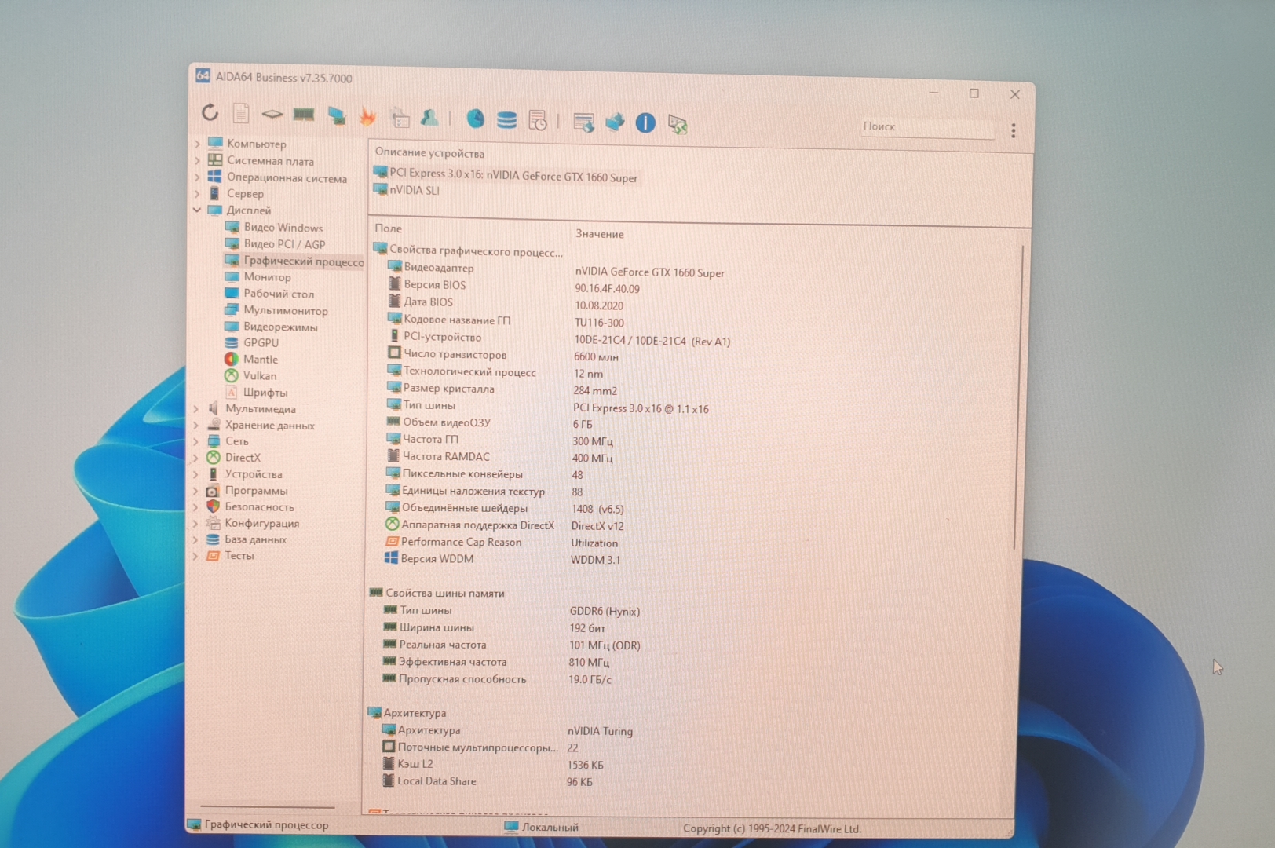Click the memory module toolbar icon

(x=304, y=115)
